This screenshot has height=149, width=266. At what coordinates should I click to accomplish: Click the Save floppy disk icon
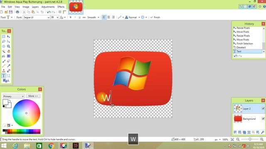[x=11, y=12]
